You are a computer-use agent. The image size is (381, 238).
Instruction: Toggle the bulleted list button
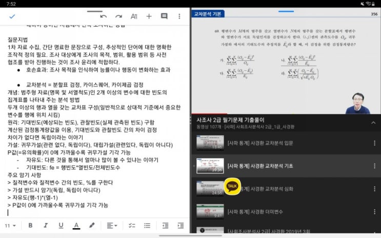coord(147,226)
